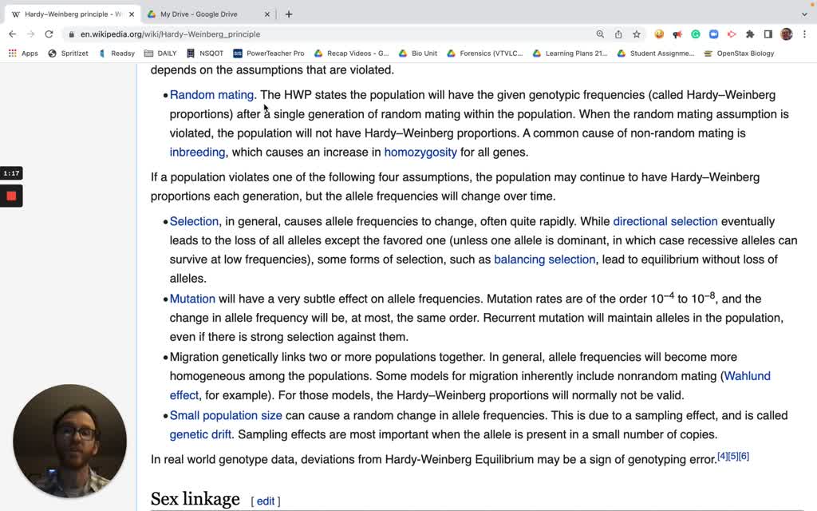Open the Screencastify extension icon
817x511 pixels.
coord(732,34)
